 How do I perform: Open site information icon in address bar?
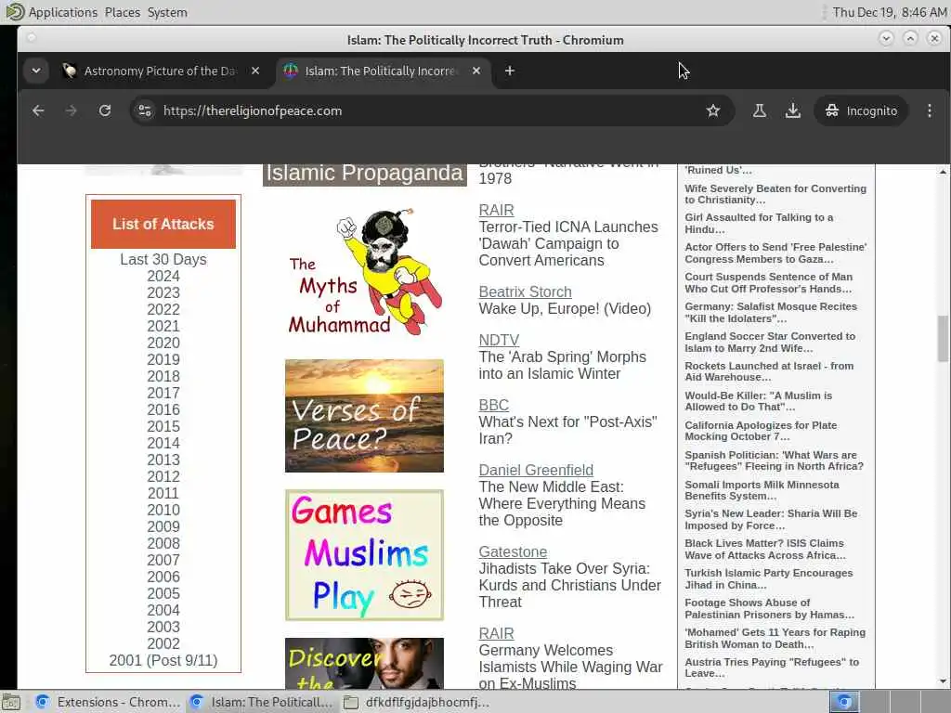pos(144,110)
